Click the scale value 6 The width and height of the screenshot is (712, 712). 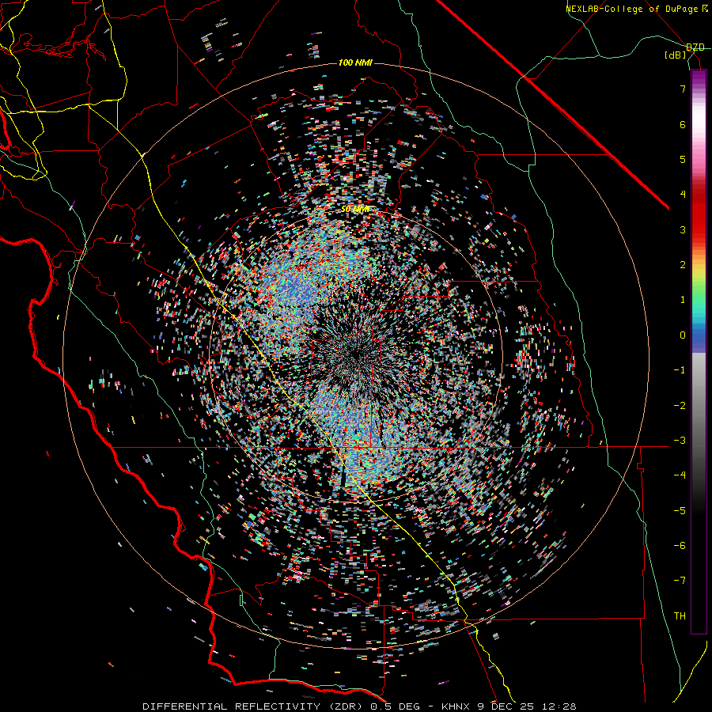pos(683,124)
